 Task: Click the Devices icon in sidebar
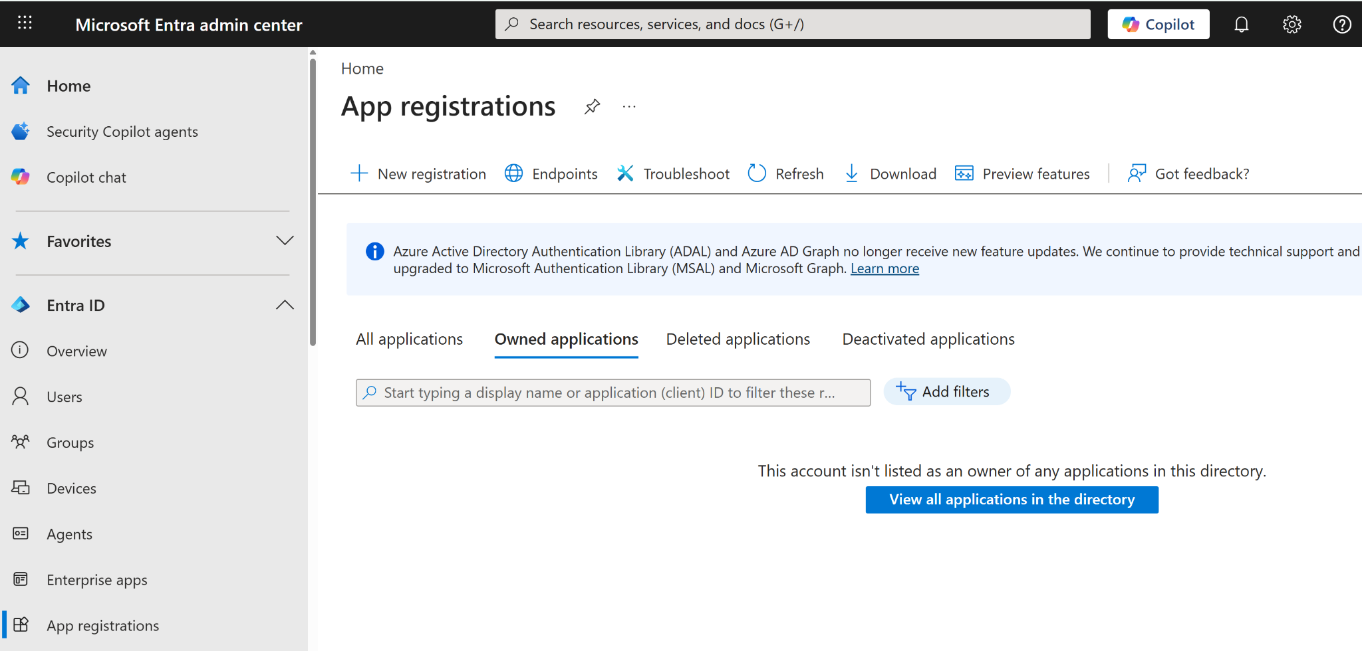[21, 488]
